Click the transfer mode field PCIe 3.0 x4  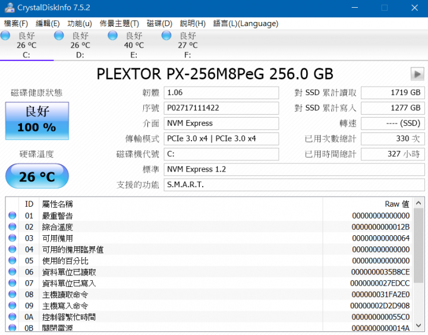[x=221, y=139]
